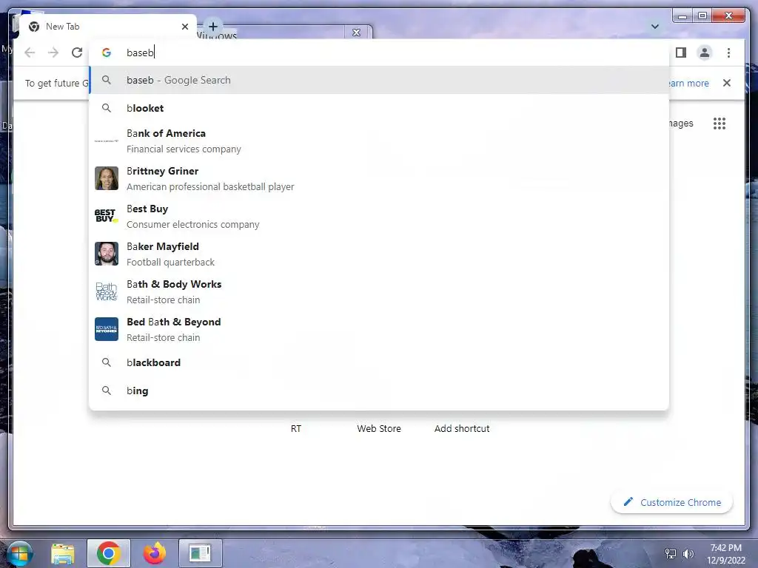This screenshot has width=758, height=568.
Task: Open the Chrome three-dot menu
Action: (x=728, y=53)
